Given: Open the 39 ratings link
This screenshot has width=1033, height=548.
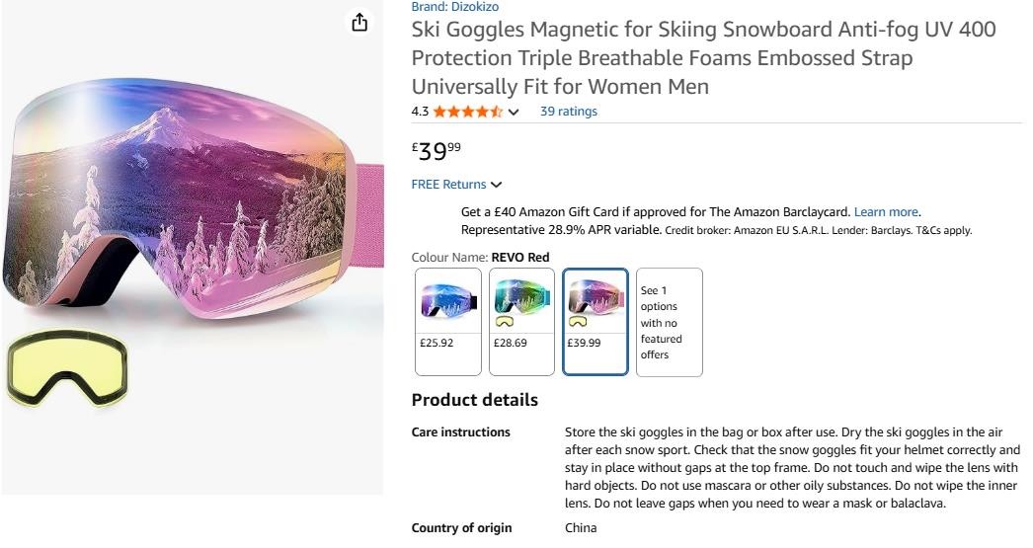Looking at the screenshot, I should click(568, 112).
